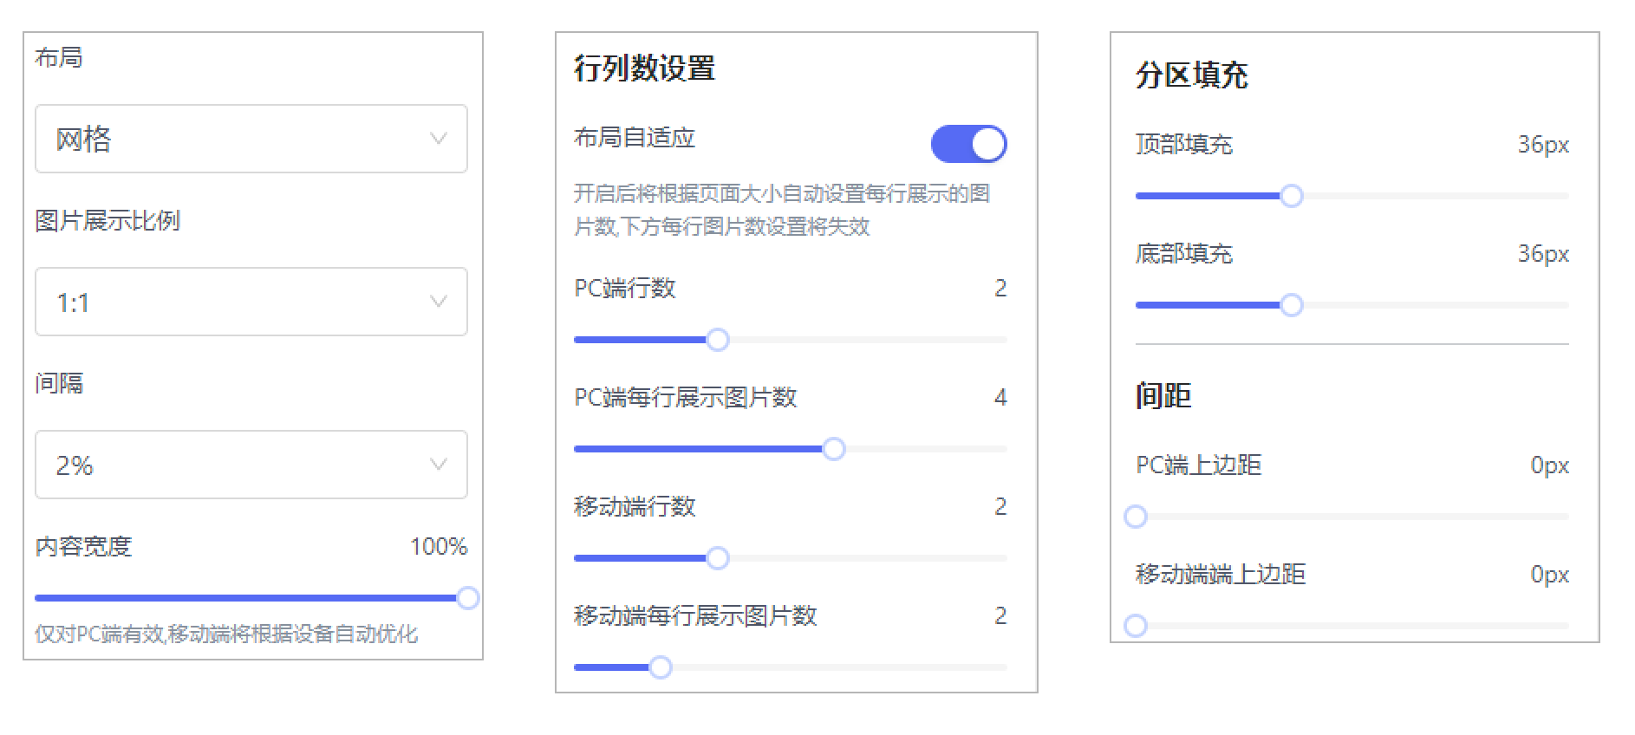Click the chevron arrow in the 网格 dropdown
Viewport: 1635px width, 735px height.
(439, 139)
